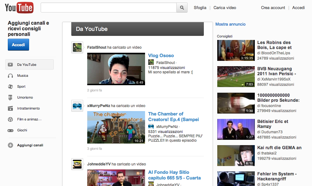Image resolution: width=312 pixels, height=186 pixels.
Task: Open Bétisier Eric et Ramzy thumbnail
Action: [x=236, y=130]
